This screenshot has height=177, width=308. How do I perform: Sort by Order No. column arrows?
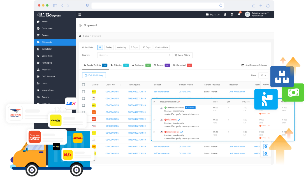coord(121,85)
